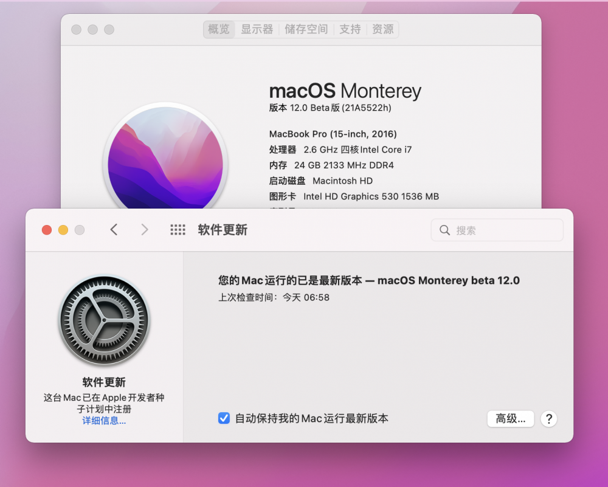
Task: Go back with the left chevron arrow
Action: coord(114,230)
